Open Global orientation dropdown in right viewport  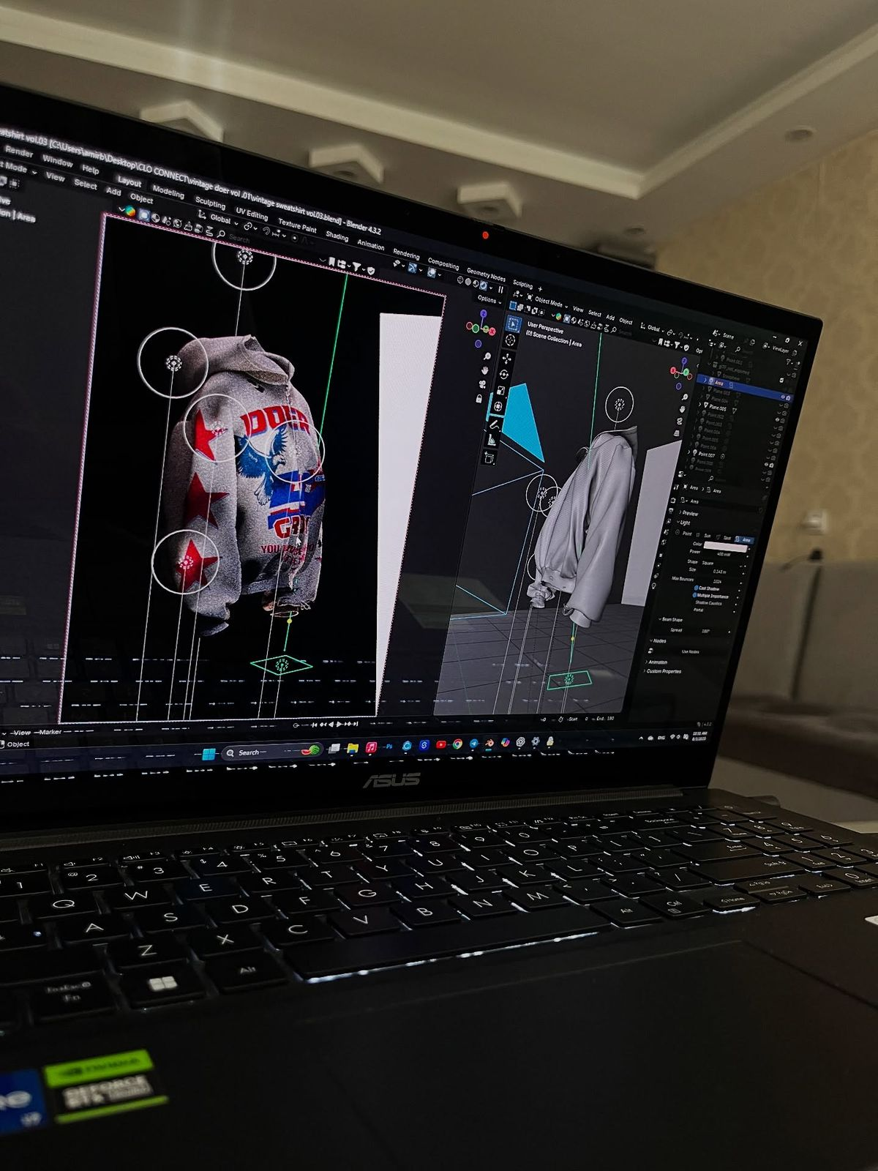pyautogui.click(x=653, y=328)
